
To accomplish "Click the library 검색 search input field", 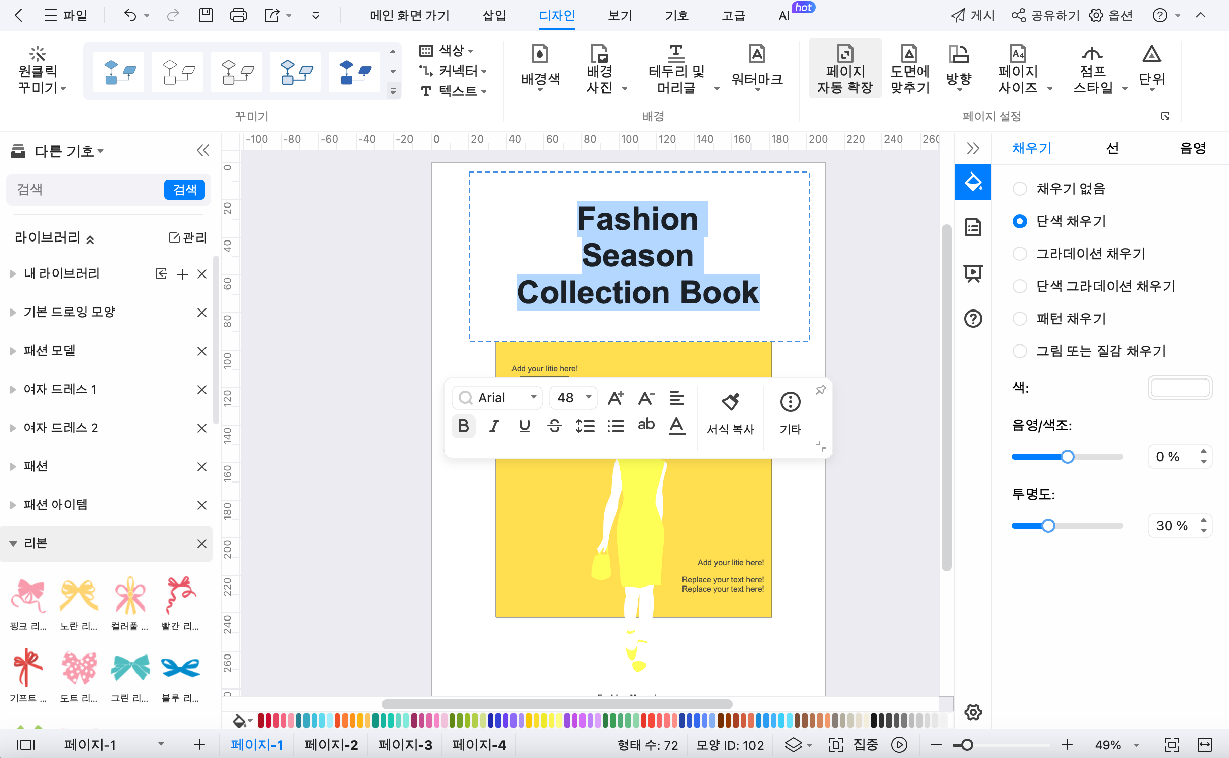I will [85, 190].
